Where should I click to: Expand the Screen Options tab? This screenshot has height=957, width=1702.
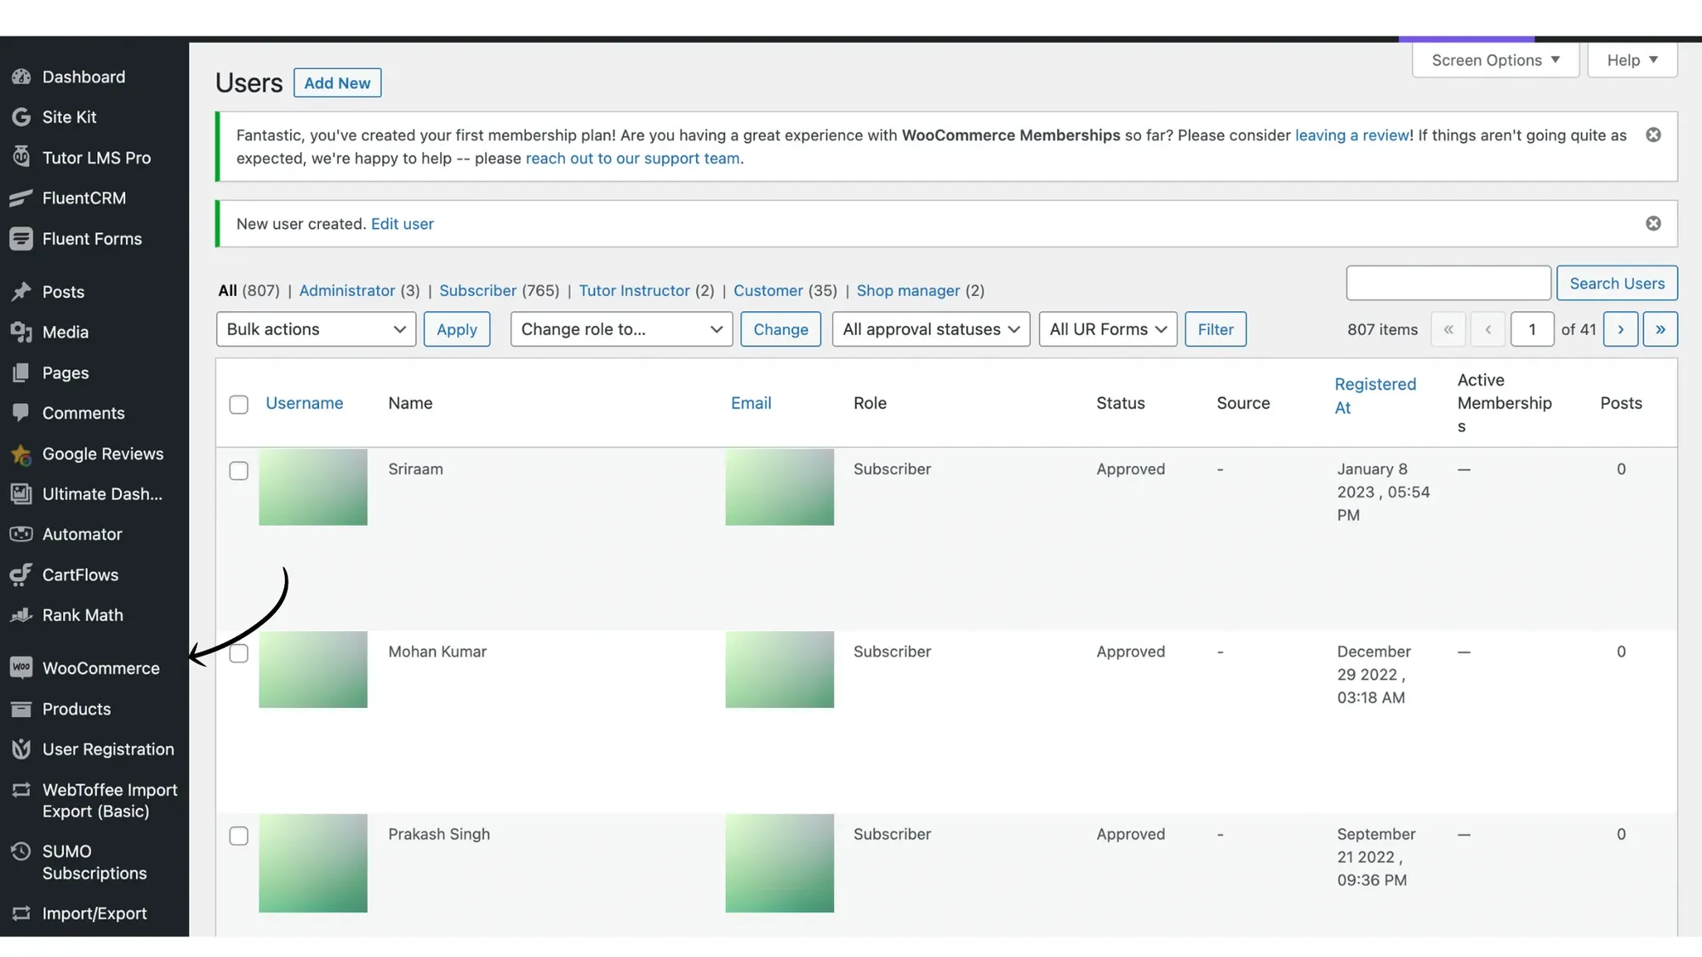click(x=1495, y=60)
